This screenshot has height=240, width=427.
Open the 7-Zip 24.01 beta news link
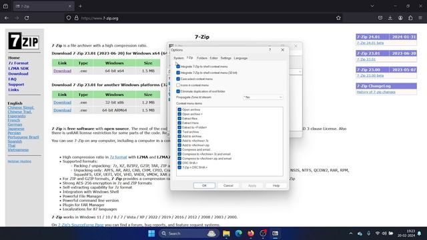[x=370, y=43]
